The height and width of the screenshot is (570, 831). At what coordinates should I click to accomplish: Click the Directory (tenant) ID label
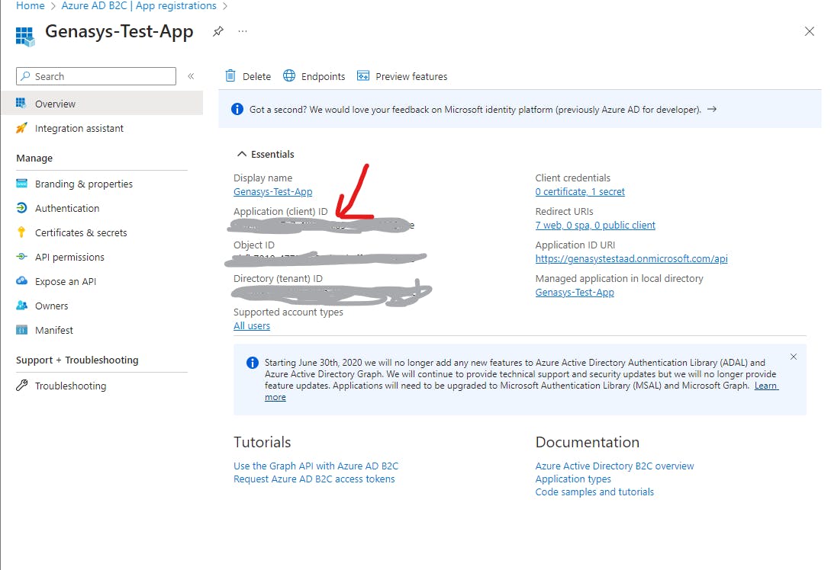[278, 278]
